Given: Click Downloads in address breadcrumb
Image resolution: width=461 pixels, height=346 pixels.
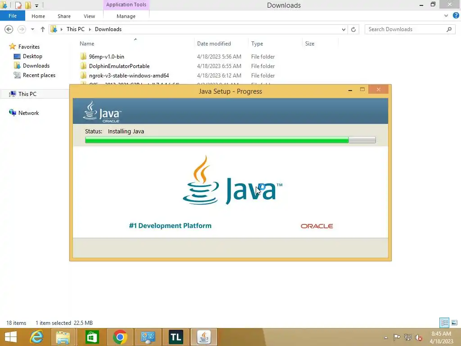Looking at the screenshot, I should [108, 29].
